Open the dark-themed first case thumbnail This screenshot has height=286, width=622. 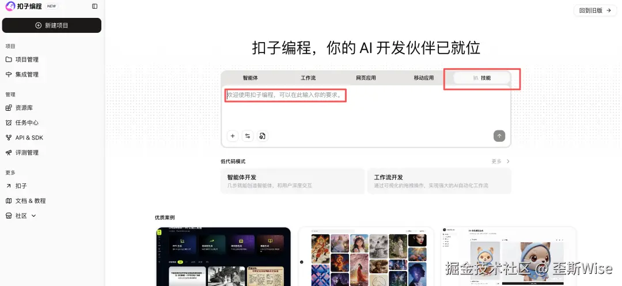[223, 257]
